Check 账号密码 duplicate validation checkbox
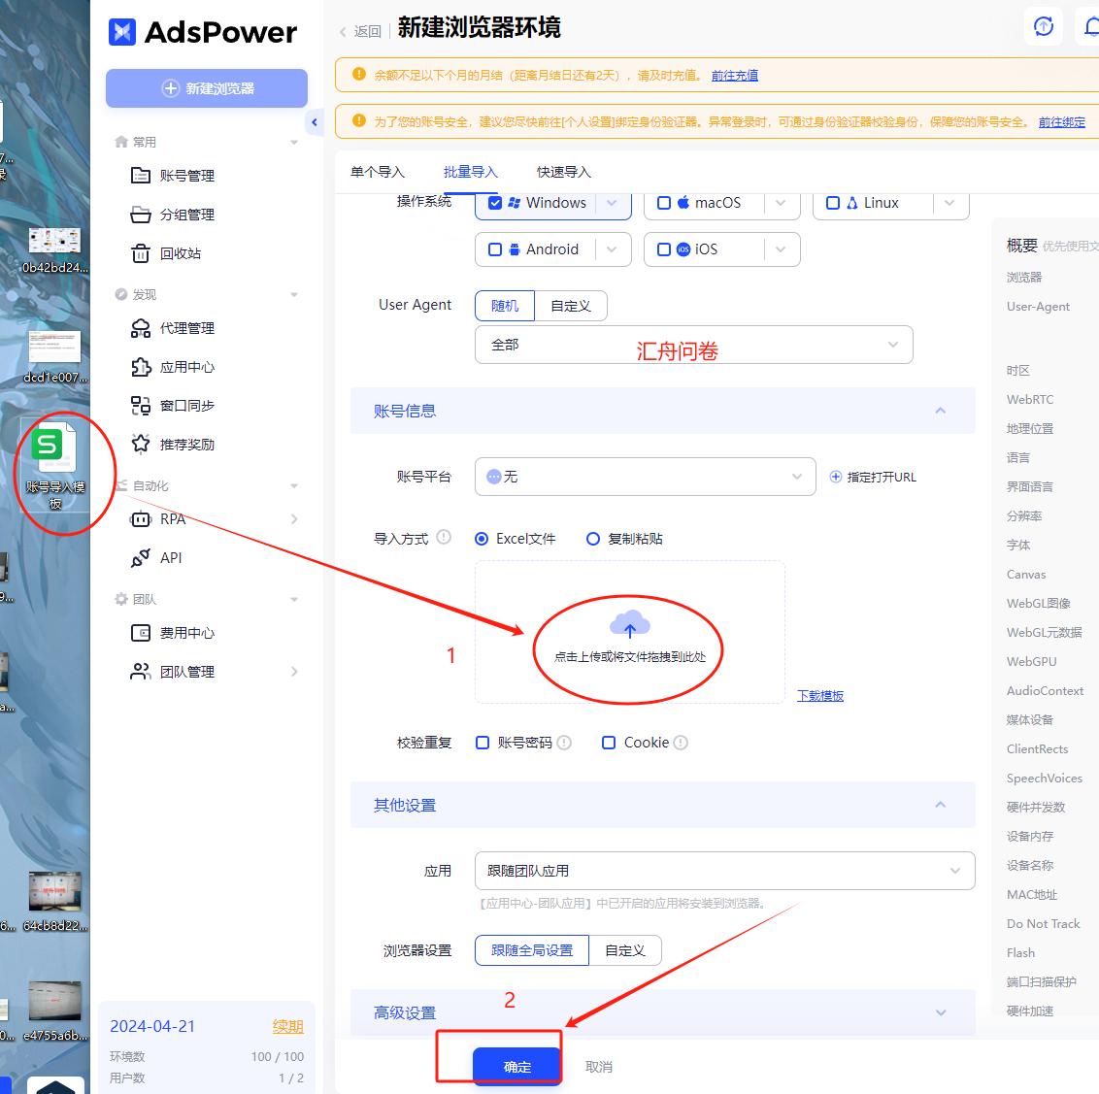 tap(483, 743)
